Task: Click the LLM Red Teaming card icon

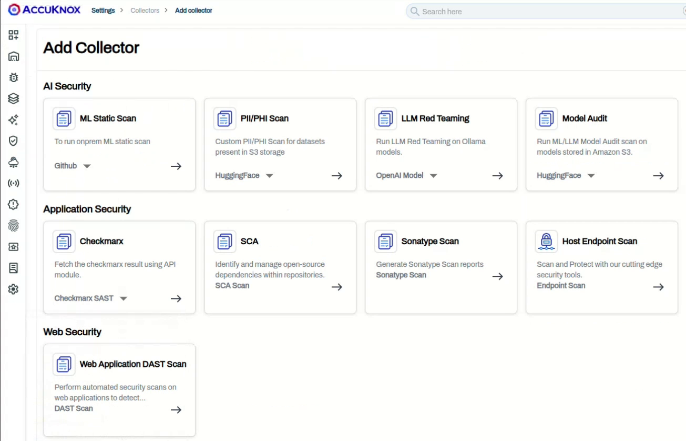Action: click(386, 118)
